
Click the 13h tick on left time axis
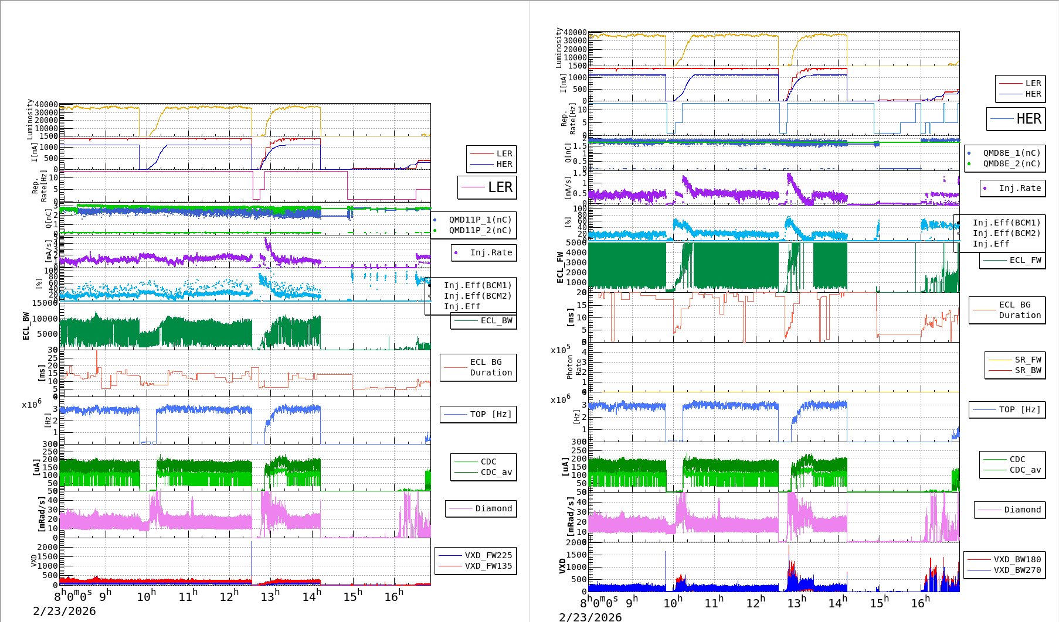coord(269,596)
